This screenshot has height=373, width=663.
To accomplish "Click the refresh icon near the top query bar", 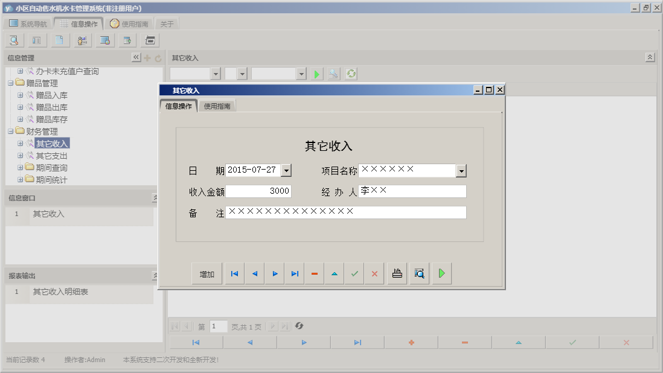I will point(351,73).
